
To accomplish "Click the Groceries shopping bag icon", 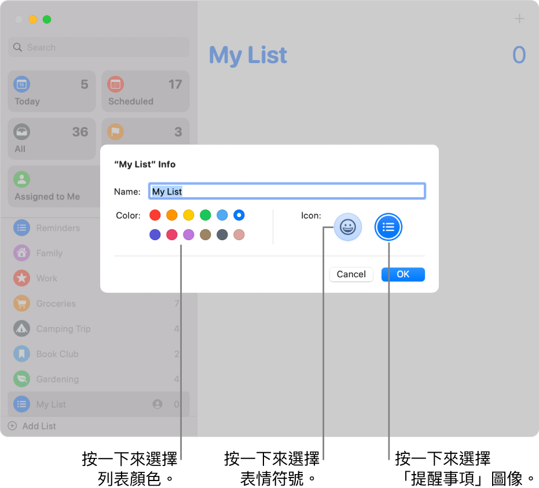I will (x=21, y=303).
